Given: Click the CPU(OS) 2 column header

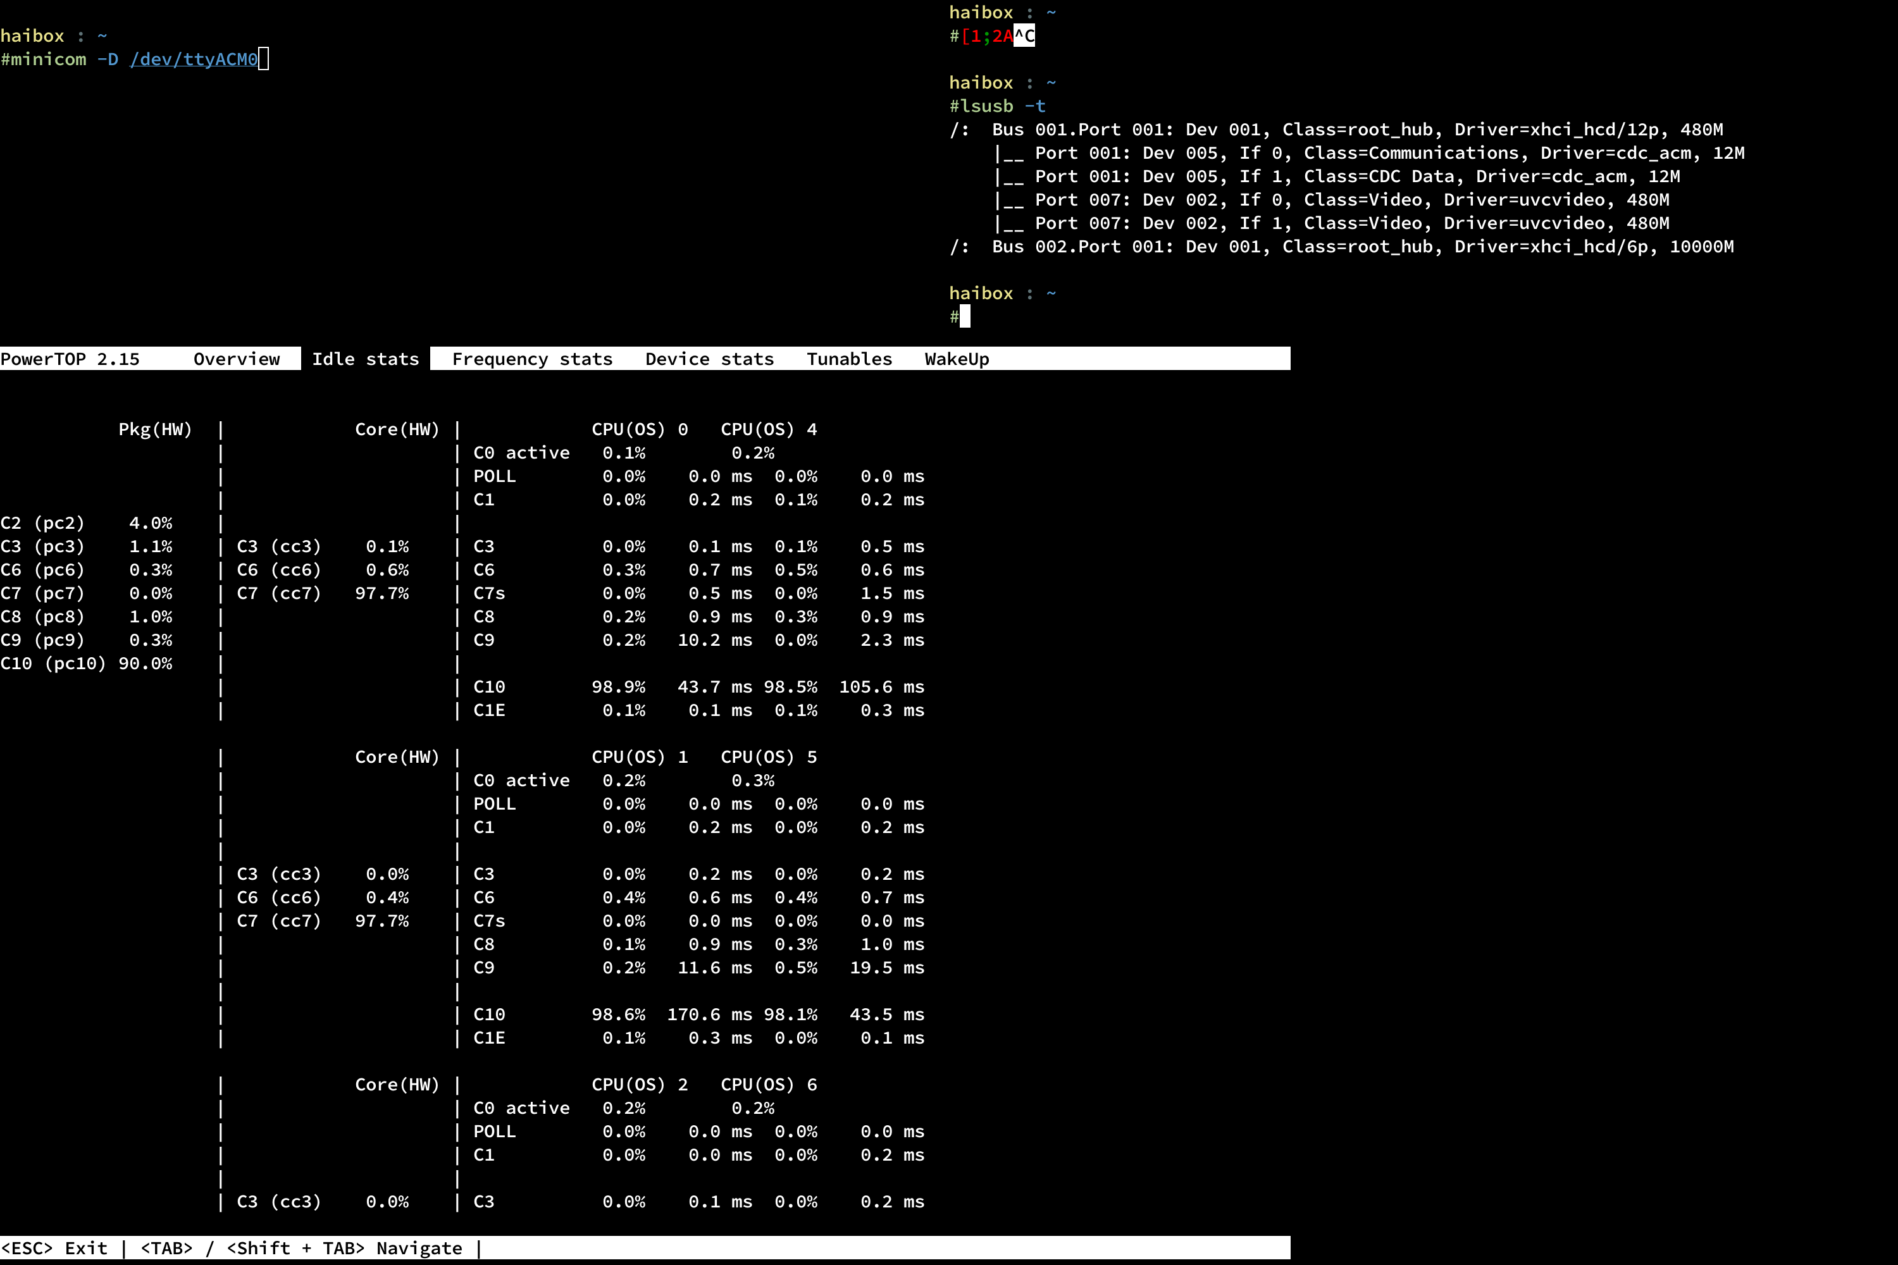Looking at the screenshot, I should tap(640, 1084).
